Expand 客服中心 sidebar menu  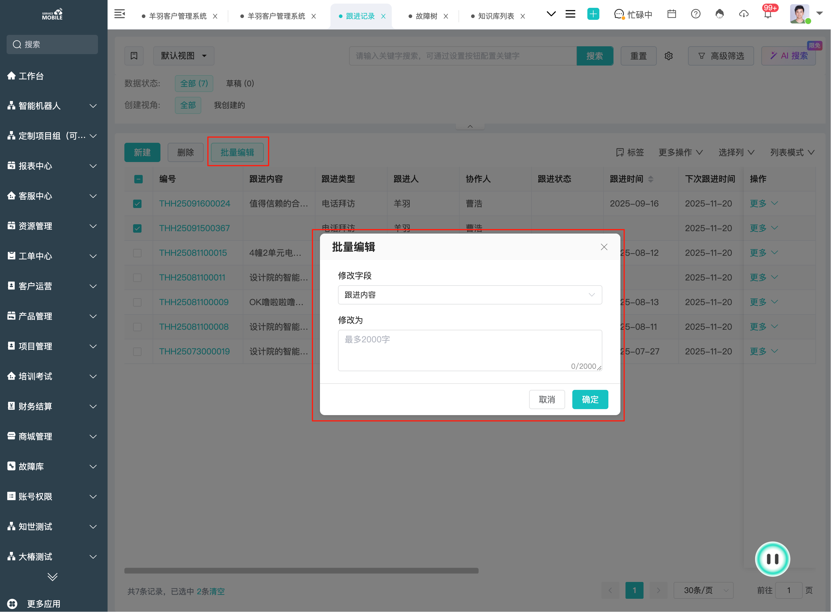(x=52, y=196)
